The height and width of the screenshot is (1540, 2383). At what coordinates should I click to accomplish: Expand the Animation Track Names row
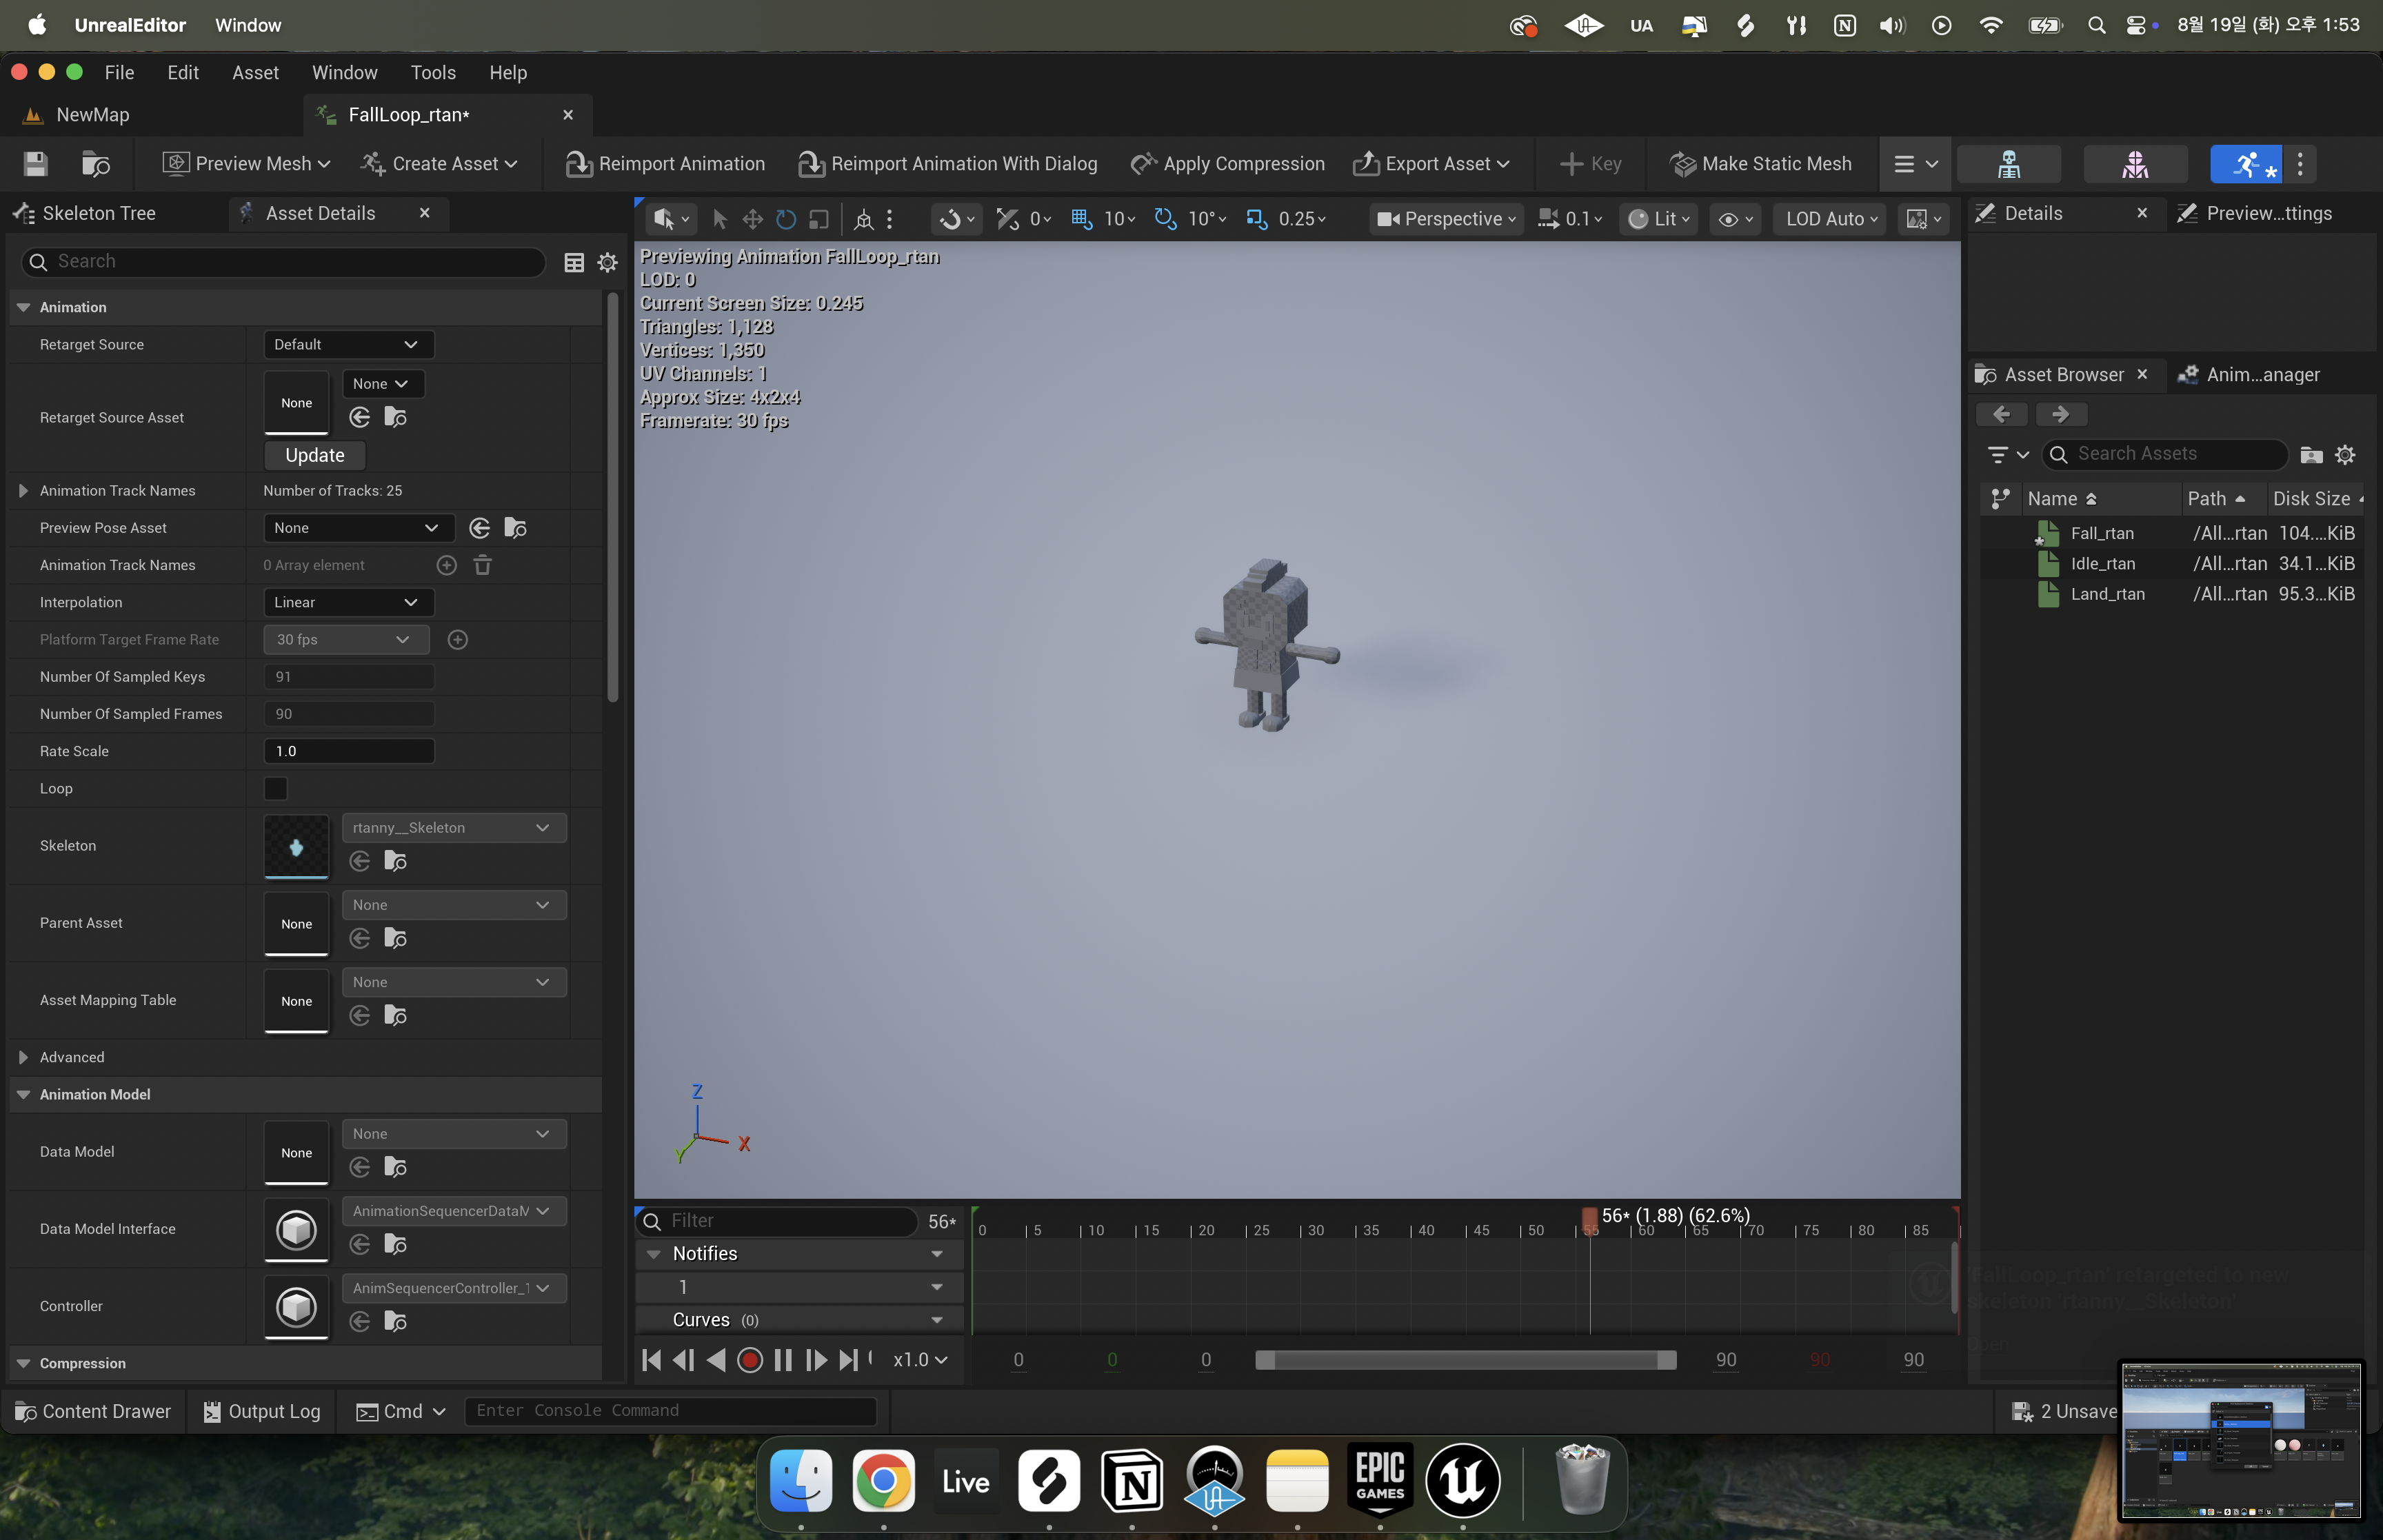(23, 491)
